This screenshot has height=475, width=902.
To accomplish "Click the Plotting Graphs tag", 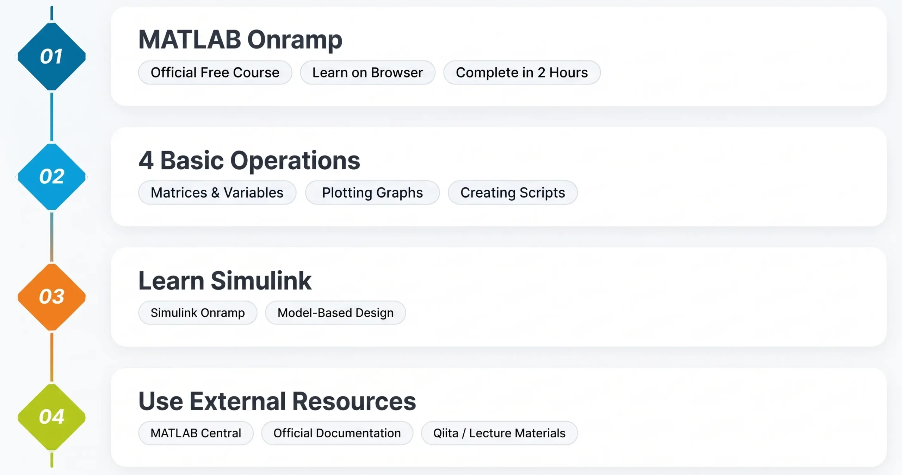I will coord(372,192).
